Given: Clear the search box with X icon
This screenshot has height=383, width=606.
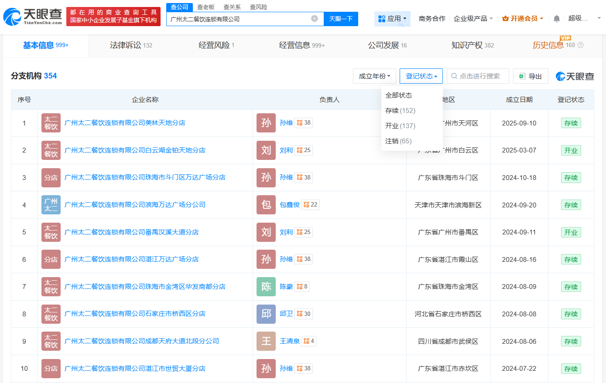Looking at the screenshot, I should [x=314, y=19].
